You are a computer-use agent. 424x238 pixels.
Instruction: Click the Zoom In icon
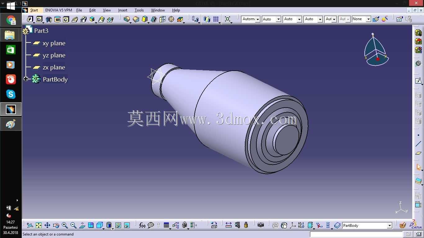pyautogui.click(x=65, y=225)
